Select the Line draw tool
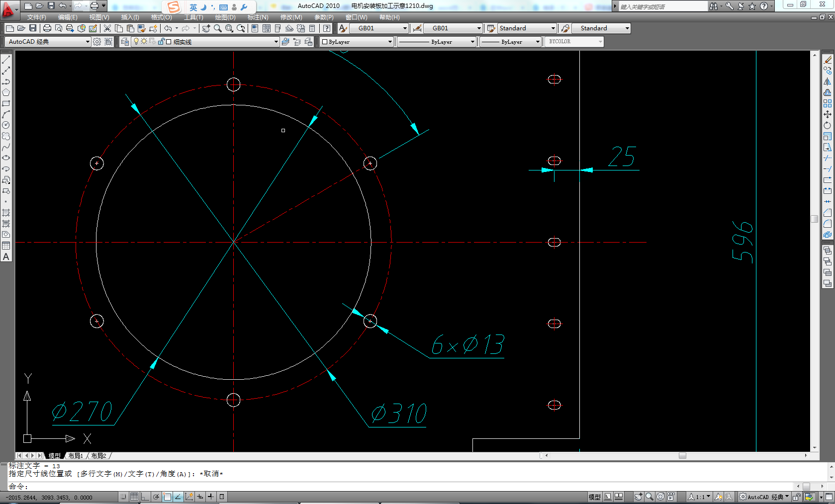This screenshot has height=504, width=835. pos(6,60)
